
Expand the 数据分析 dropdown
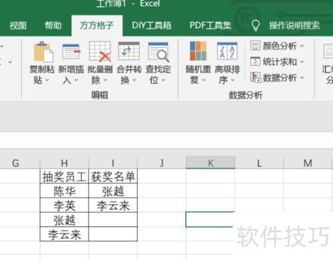click(302, 78)
